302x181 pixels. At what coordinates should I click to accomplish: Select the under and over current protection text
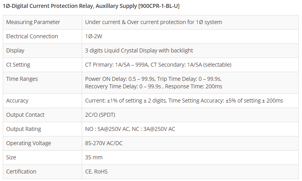click(154, 22)
